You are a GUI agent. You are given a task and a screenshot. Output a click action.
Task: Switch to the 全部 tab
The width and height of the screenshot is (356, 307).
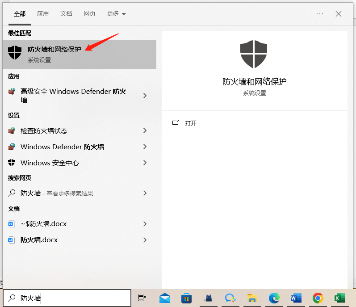[x=20, y=14]
